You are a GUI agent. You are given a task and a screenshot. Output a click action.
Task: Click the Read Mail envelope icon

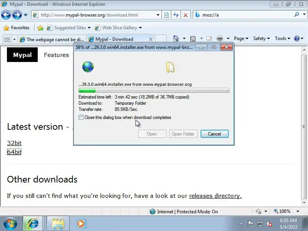(x=209, y=38)
